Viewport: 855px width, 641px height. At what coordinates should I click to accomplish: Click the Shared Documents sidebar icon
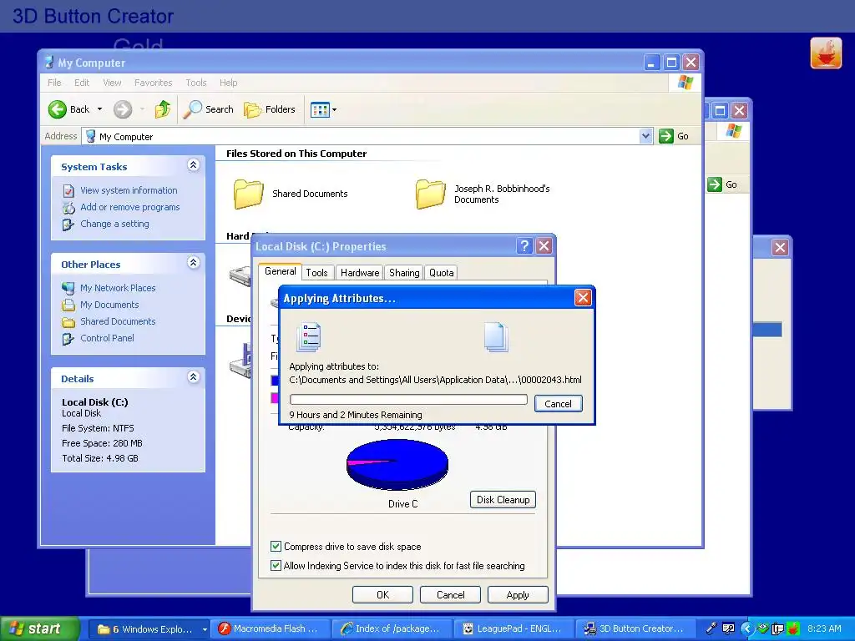click(68, 321)
